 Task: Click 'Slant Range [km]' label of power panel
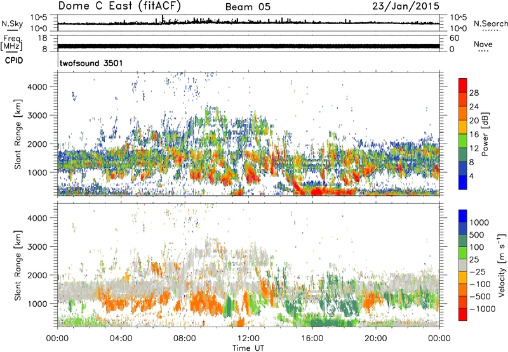[18, 134]
